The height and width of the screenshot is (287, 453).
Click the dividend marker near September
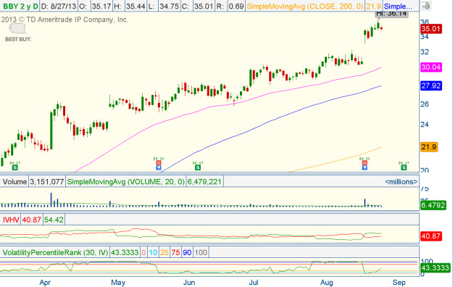404,167
